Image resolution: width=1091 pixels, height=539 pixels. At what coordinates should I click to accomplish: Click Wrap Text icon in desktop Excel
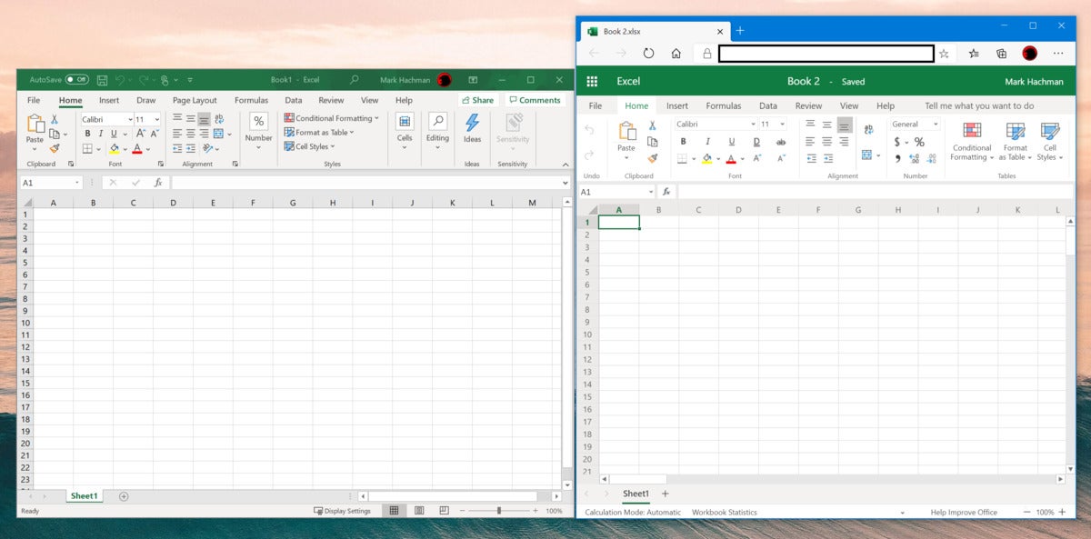point(219,119)
